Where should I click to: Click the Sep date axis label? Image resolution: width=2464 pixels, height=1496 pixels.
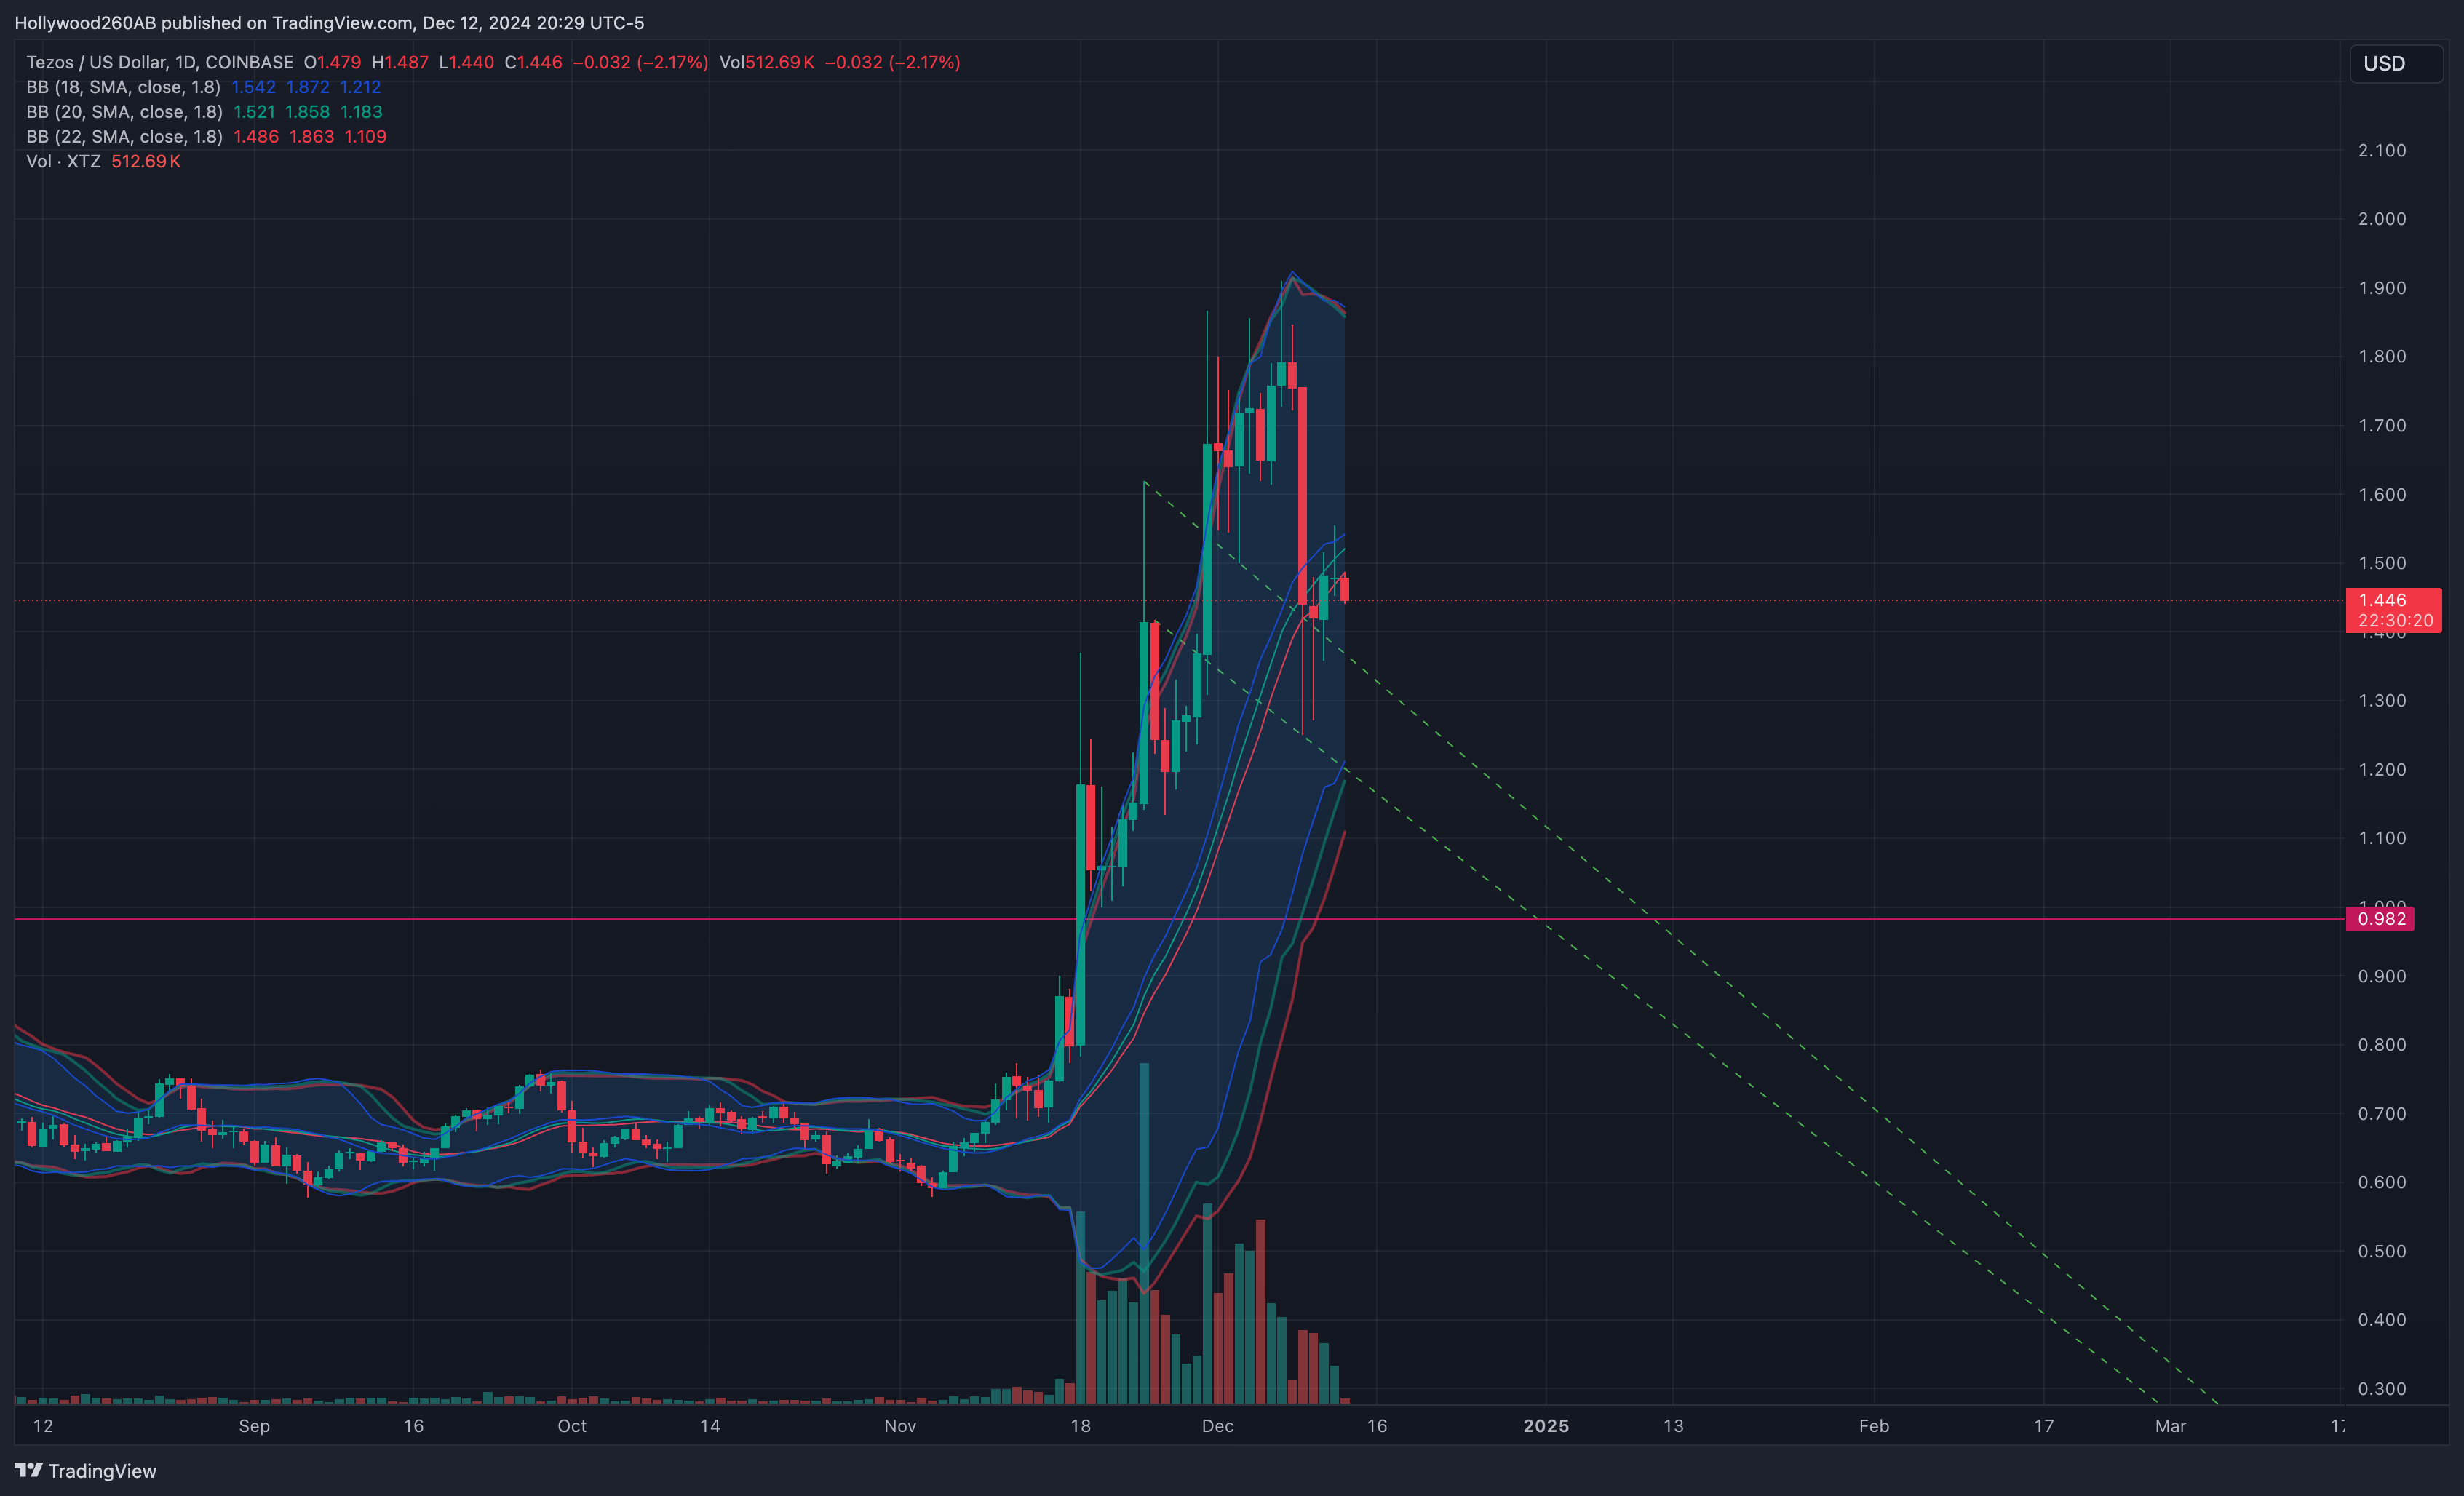click(x=254, y=1426)
